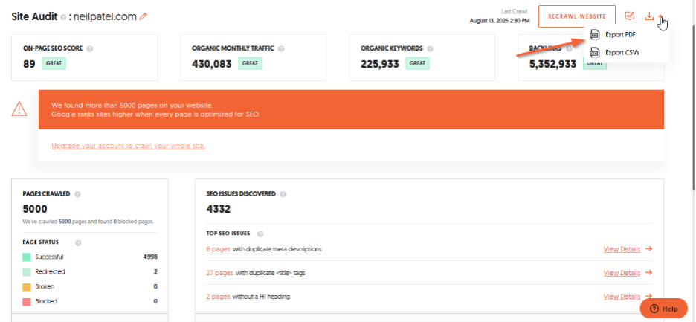Click the PDF file icon in export menu
Viewport: 696px width, 322px height.
tap(594, 35)
